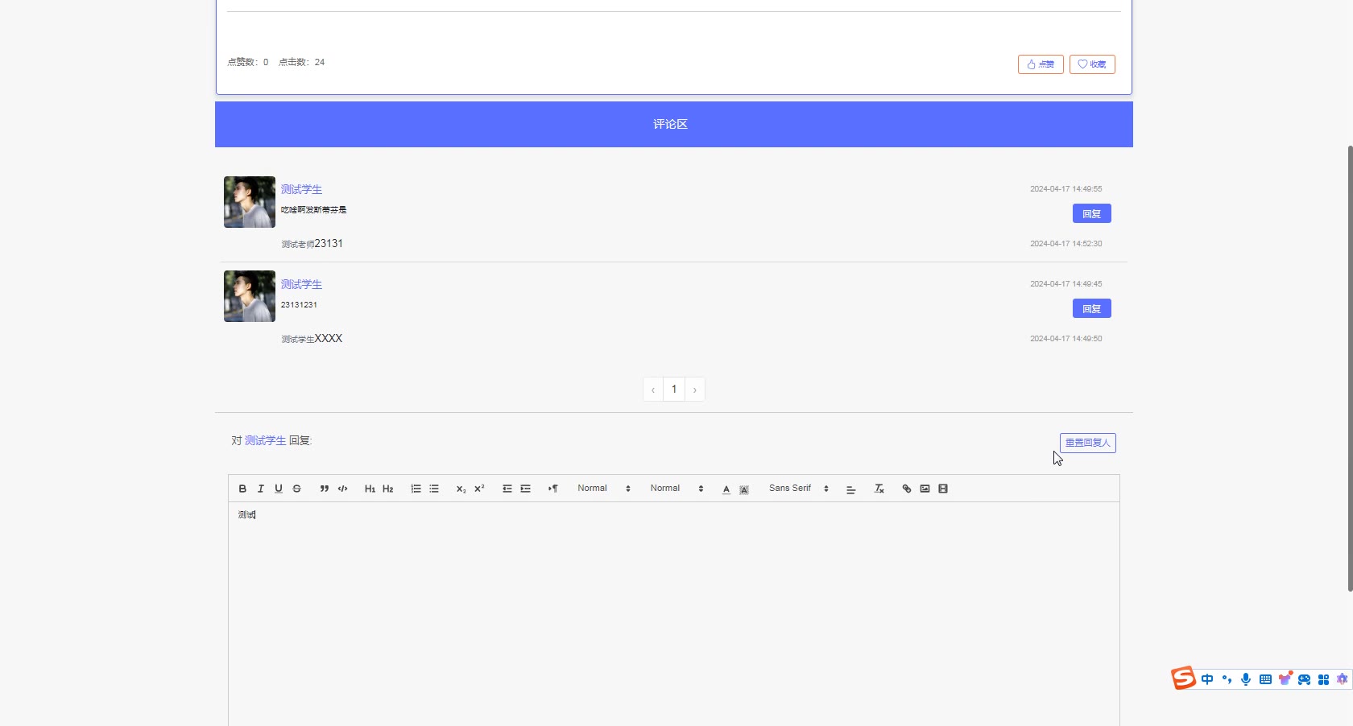Image resolution: width=1353 pixels, height=726 pixels.
Task: Click the 点赞数: 0 counter
Action: coord(248,62)
